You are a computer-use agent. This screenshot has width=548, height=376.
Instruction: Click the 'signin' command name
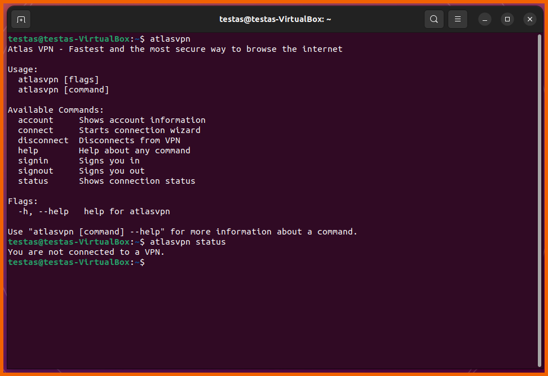click(33, 161)
